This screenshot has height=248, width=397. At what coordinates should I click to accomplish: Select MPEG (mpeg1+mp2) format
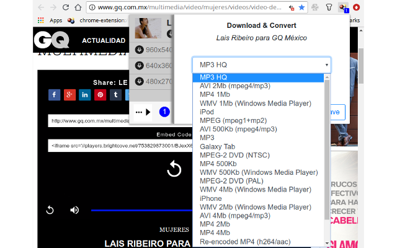click(x=258, y=120)
